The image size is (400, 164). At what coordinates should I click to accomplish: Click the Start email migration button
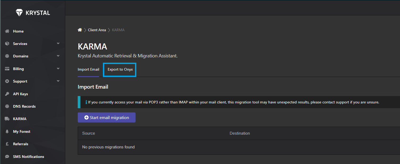point(107,117)
